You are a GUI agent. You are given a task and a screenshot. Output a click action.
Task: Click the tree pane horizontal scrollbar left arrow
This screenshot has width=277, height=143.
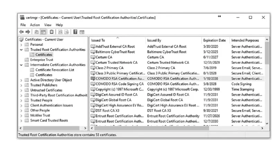click(x=21, y=128)
